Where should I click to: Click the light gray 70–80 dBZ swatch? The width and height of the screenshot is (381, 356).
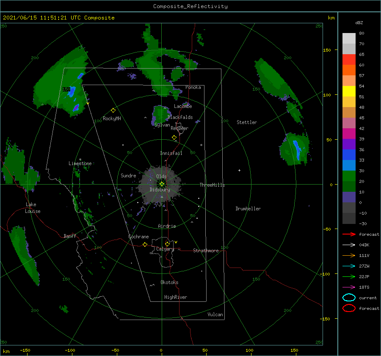(x=349, y=39)
